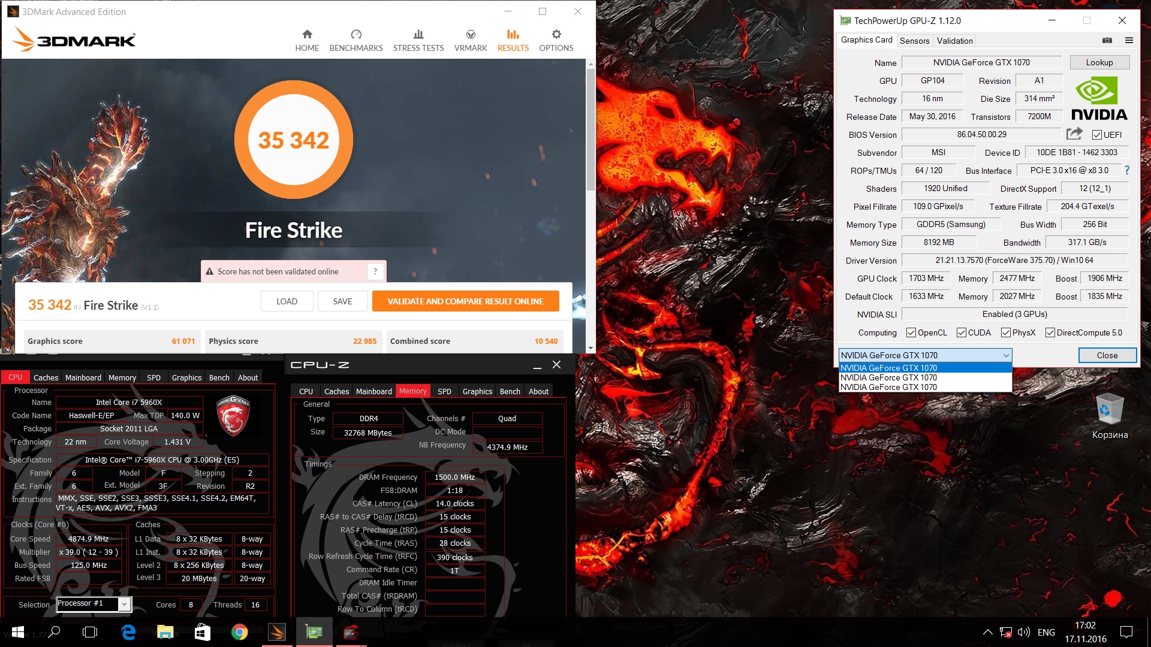Select the third GTX 1070 list entry

point(925,387)
